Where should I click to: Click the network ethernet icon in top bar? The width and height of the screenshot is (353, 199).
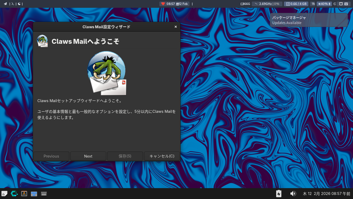click(x=341, y=4)
